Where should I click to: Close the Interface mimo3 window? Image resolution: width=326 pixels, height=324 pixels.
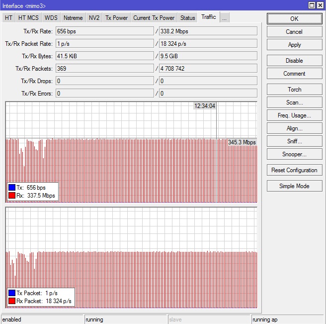[320, 5]
